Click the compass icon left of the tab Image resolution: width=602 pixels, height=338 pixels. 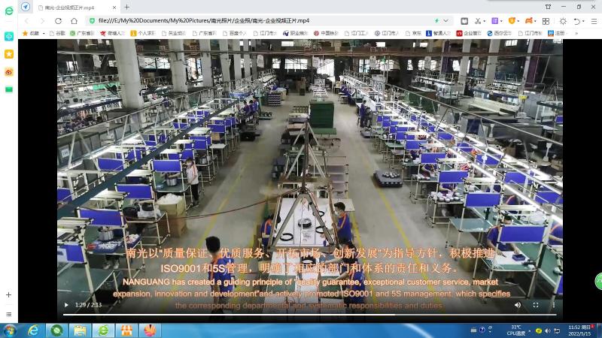click(x=26, y=7)
